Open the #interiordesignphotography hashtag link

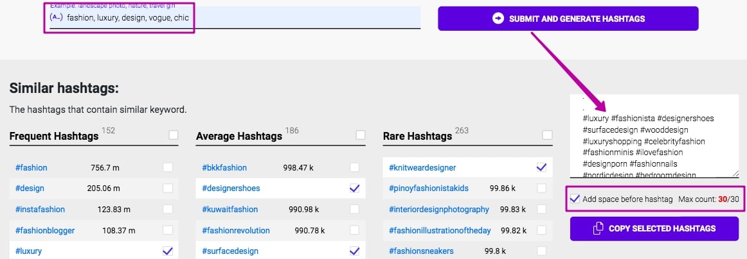point(439,210)
